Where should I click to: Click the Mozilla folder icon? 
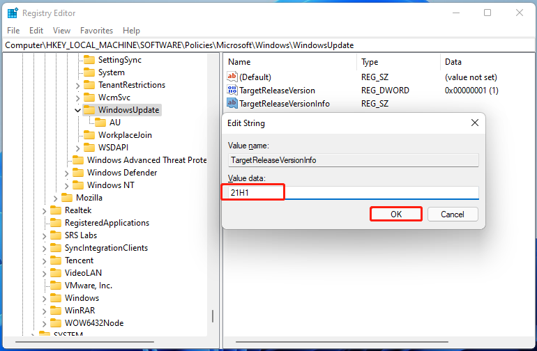click(x=67, y=197)
